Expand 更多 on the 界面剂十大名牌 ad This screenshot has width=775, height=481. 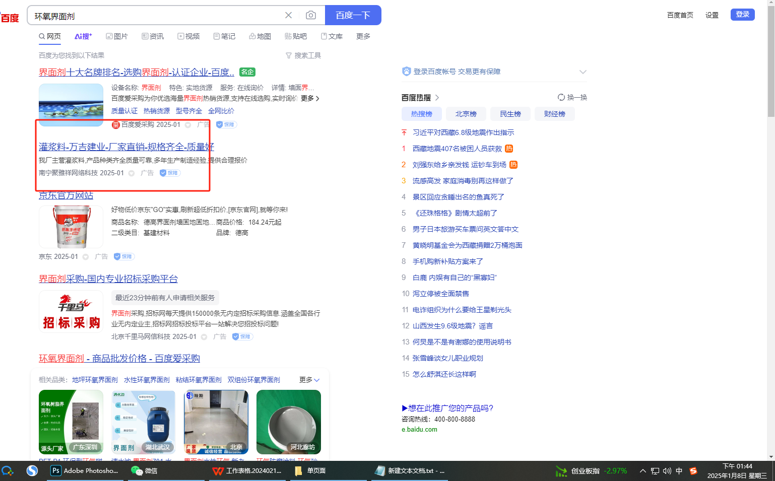click(x=310, y=98)
